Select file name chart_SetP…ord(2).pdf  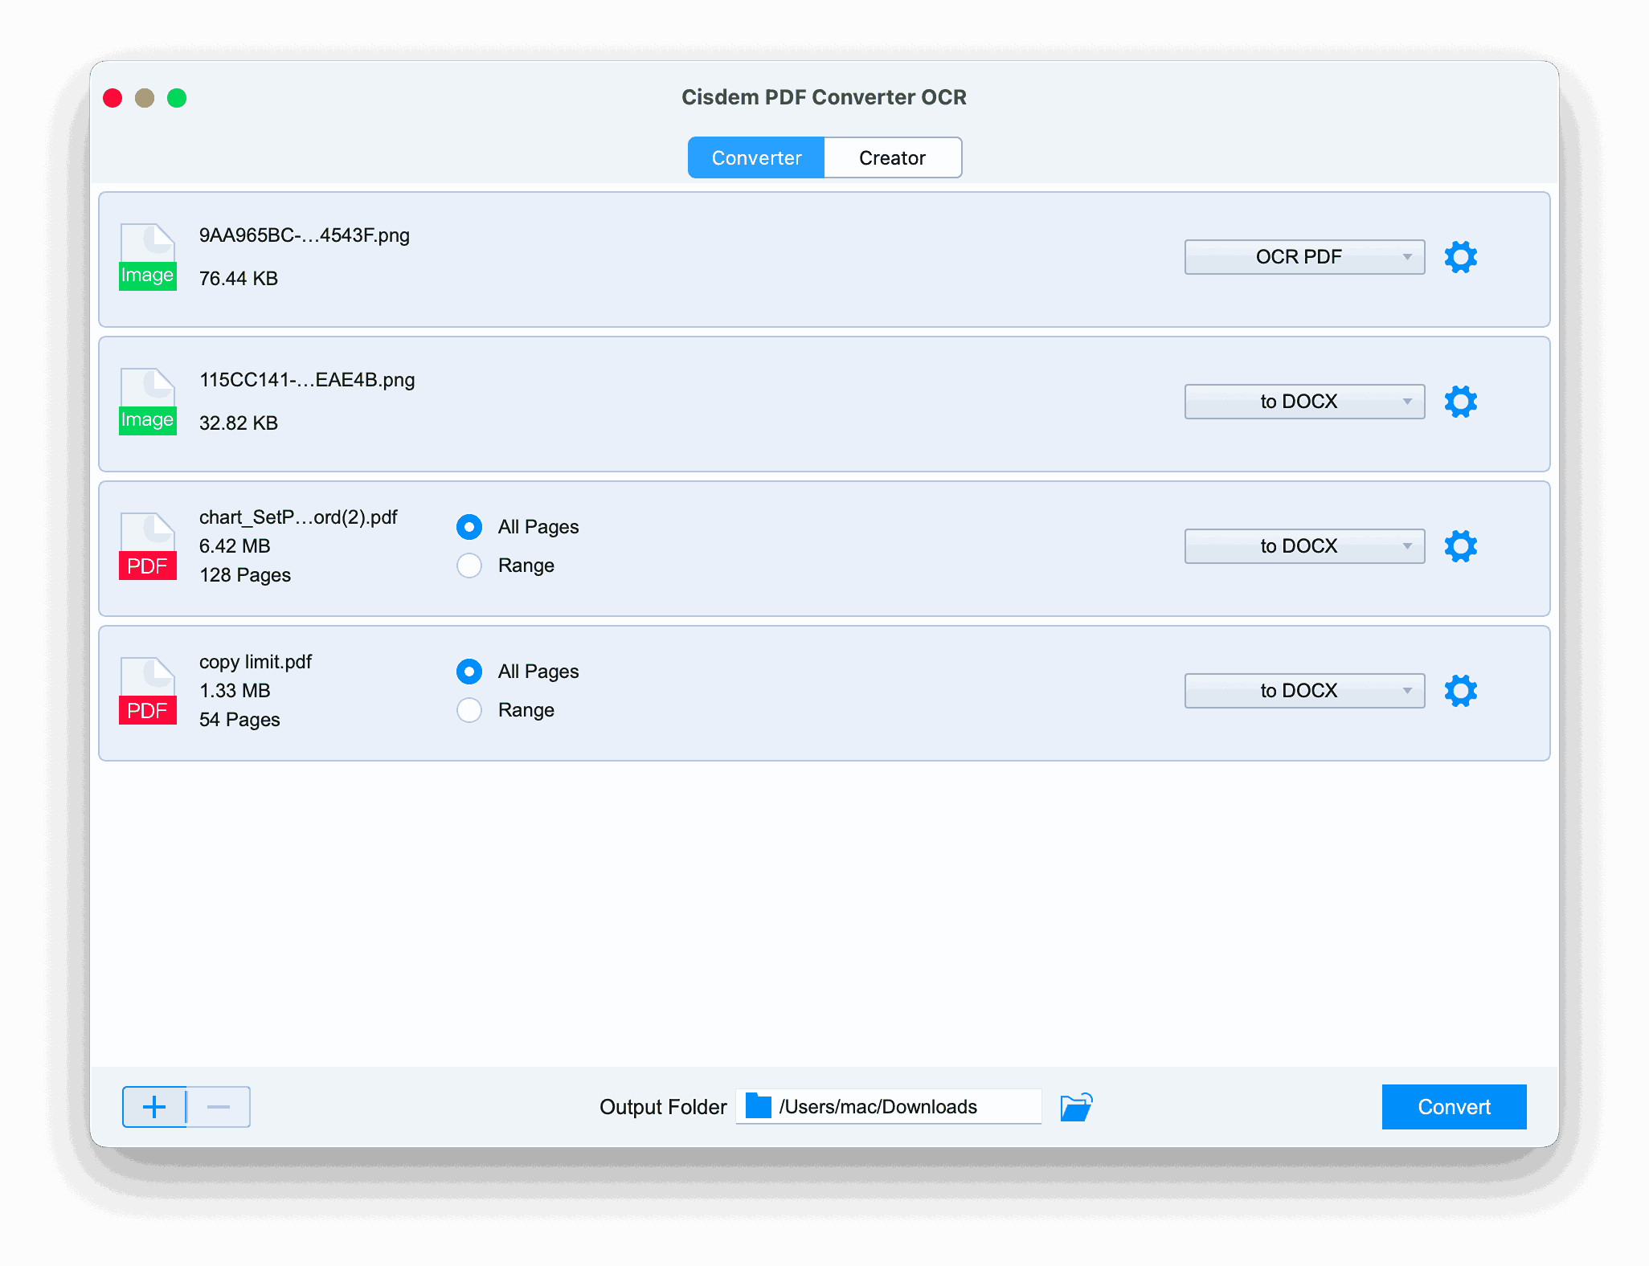pos(298,517)
